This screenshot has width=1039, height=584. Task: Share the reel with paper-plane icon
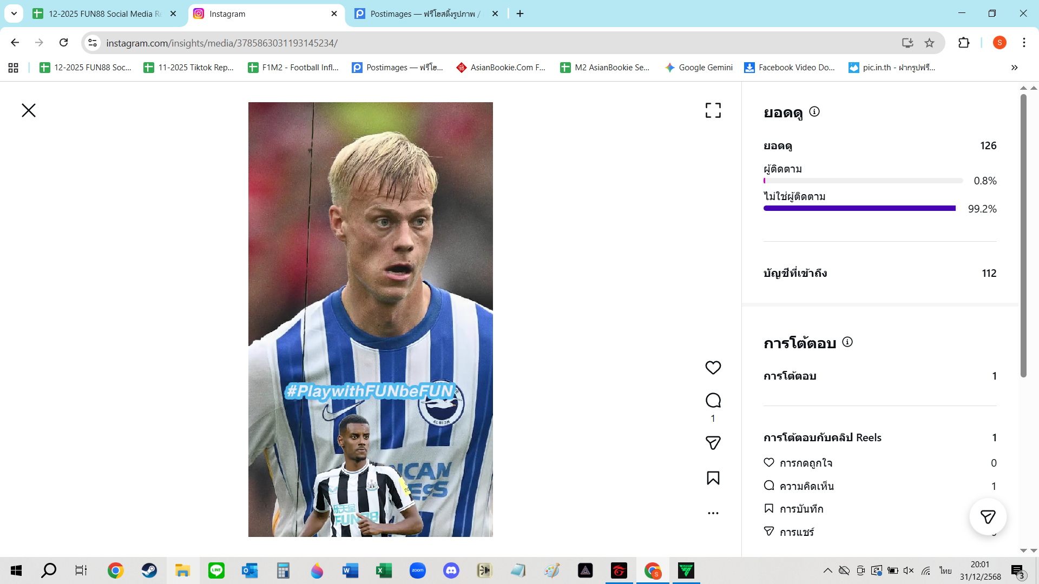[x=713, y=443]
